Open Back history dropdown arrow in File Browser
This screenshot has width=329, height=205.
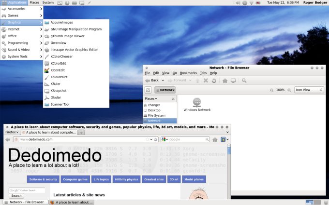(x=163, y=81)
